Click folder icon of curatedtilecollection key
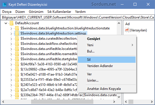Viewport: 155px width, 105px height. click(17, 39)
